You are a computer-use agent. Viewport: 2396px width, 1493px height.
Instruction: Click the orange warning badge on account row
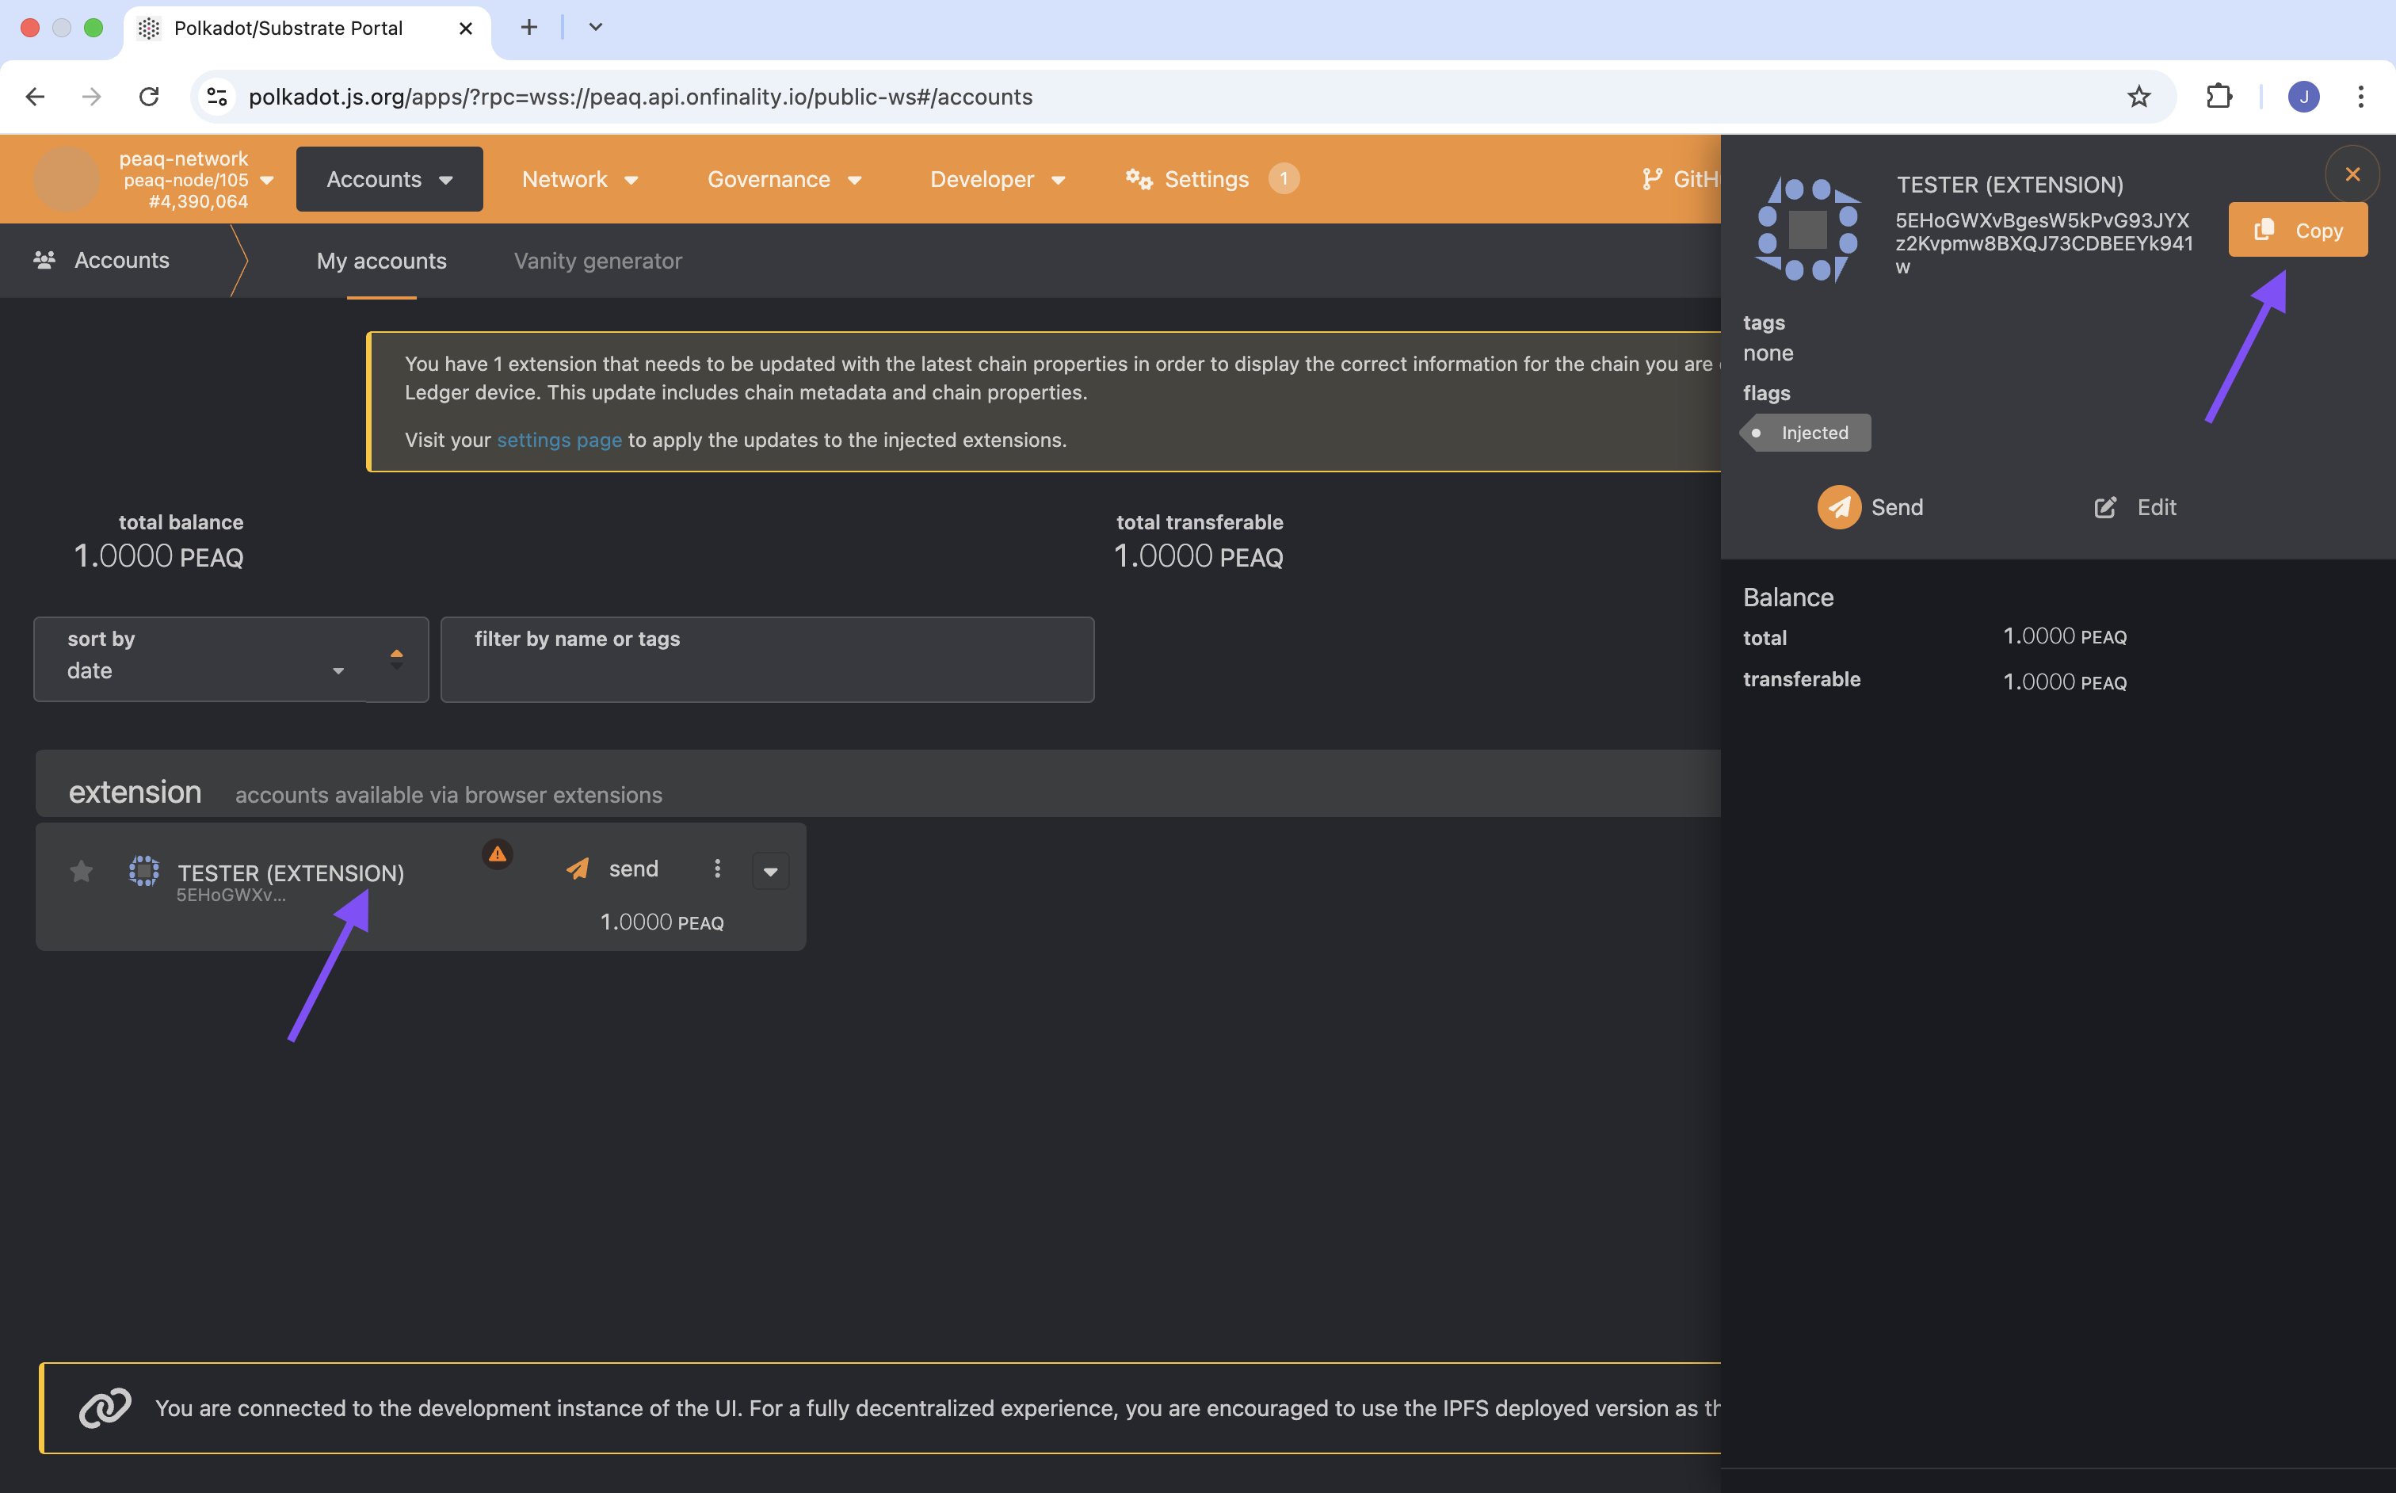coord(498,854)
